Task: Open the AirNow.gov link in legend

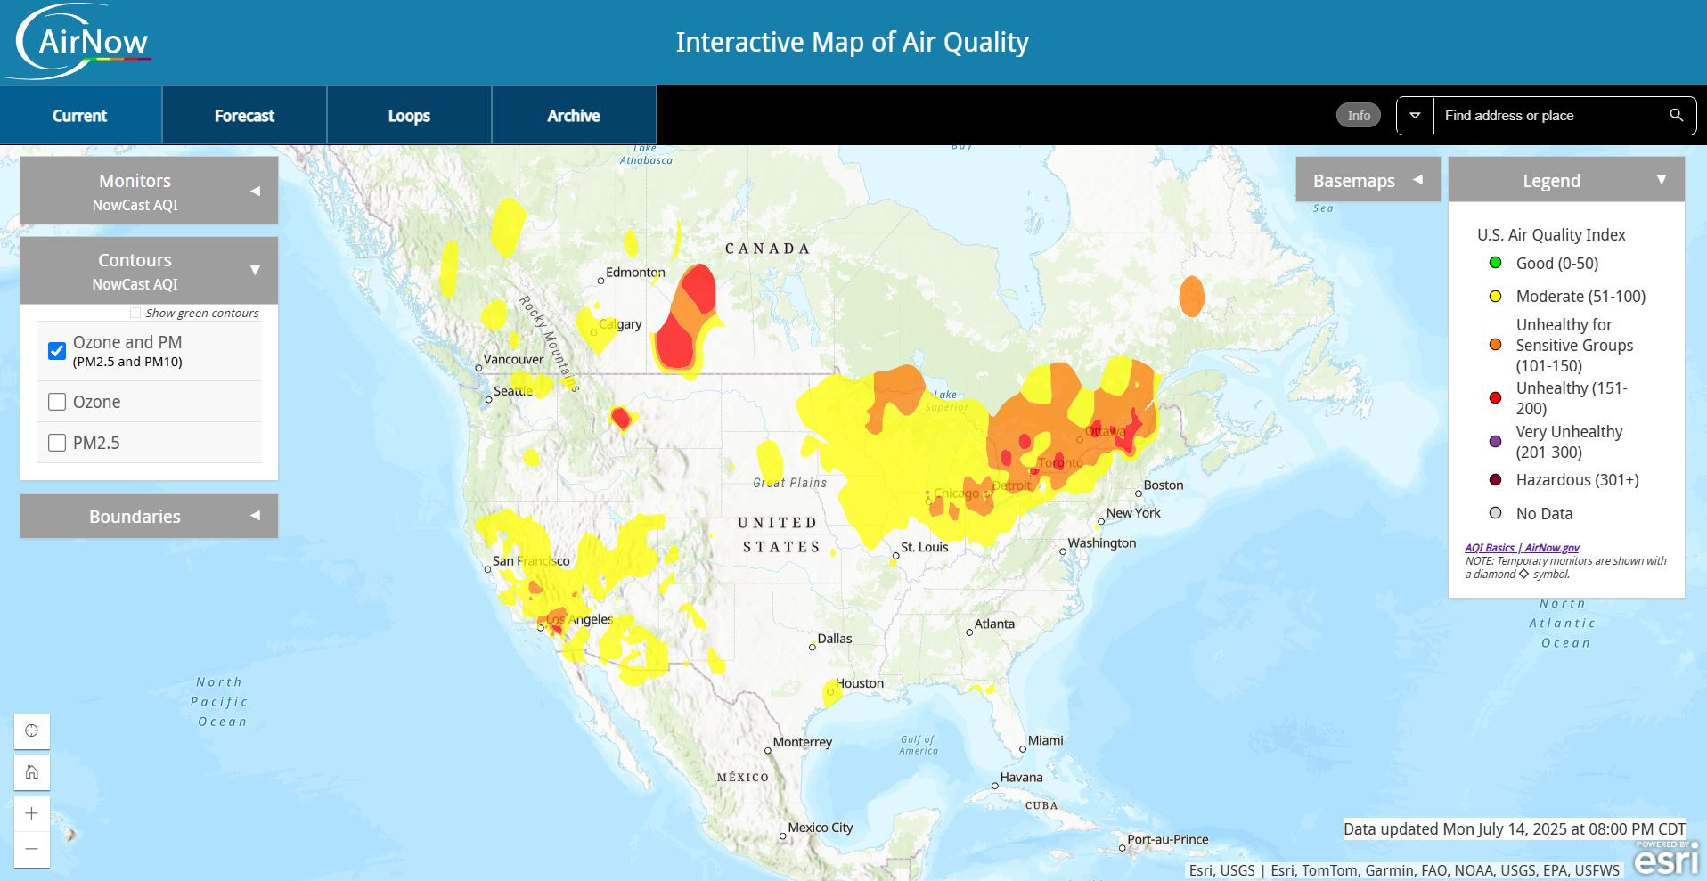Action: click(1552, 548)
